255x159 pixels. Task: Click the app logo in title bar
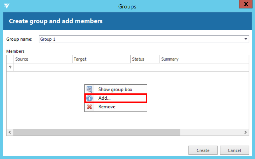tap(7, 6)
